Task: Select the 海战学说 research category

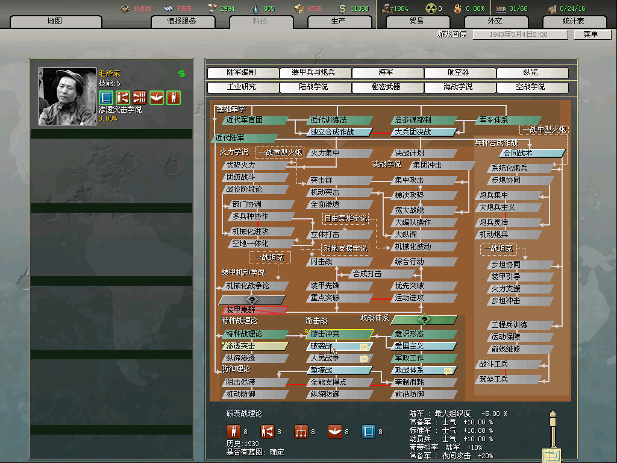Action: pyautogui.click(x=460, y=87)
